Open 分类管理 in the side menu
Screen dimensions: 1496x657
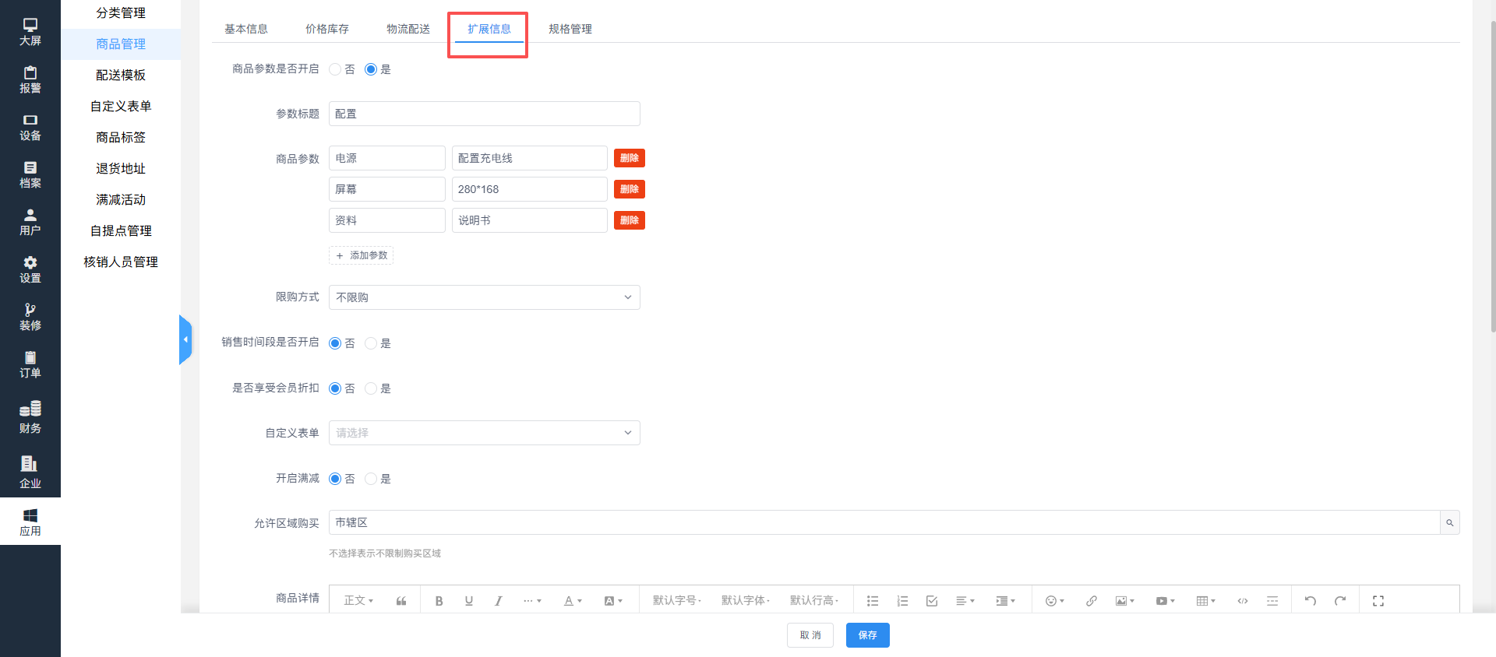pyautogui.click(x=121, y=13)
